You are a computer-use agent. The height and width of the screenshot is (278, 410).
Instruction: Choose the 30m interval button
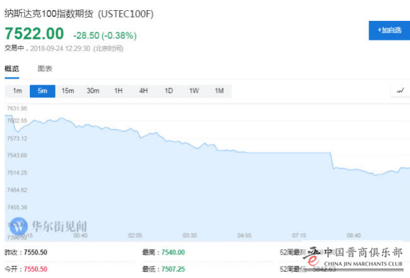[93, 91]
